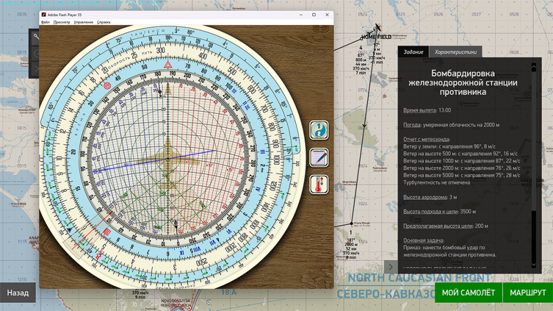Click the airplane silhouette at the disc center

coord(168,159)
